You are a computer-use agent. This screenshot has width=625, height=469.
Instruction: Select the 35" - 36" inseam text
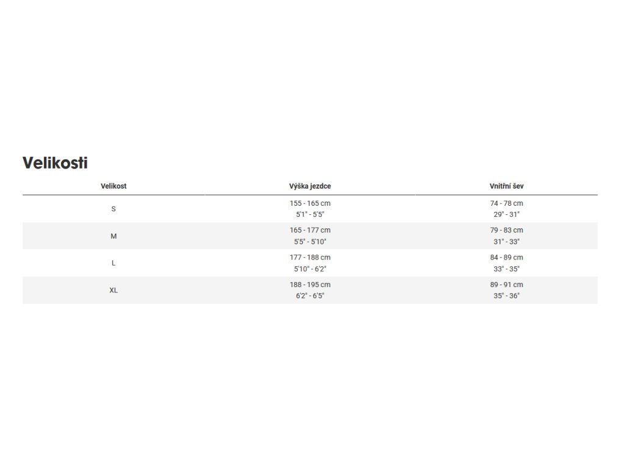507,296
